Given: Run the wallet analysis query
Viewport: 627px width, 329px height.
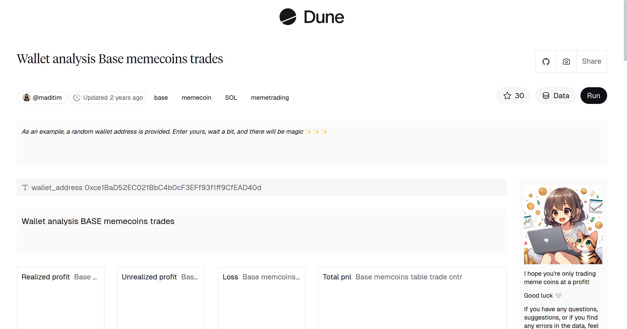Looking at the screenshot, I should 593,96.
